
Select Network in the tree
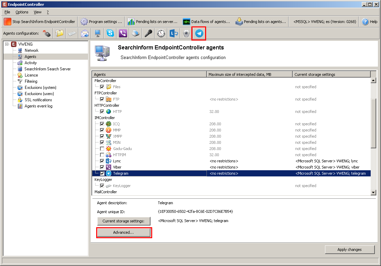(32, 50)
